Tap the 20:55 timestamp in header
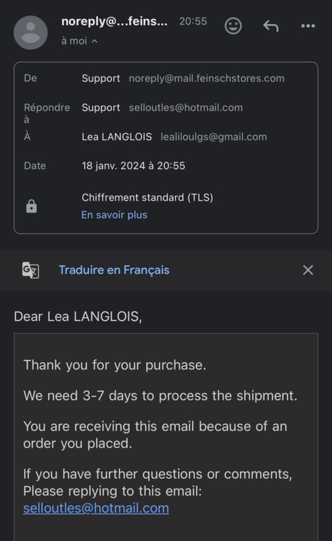The width and height of the screenshot is (332, 541). point(193,22)
